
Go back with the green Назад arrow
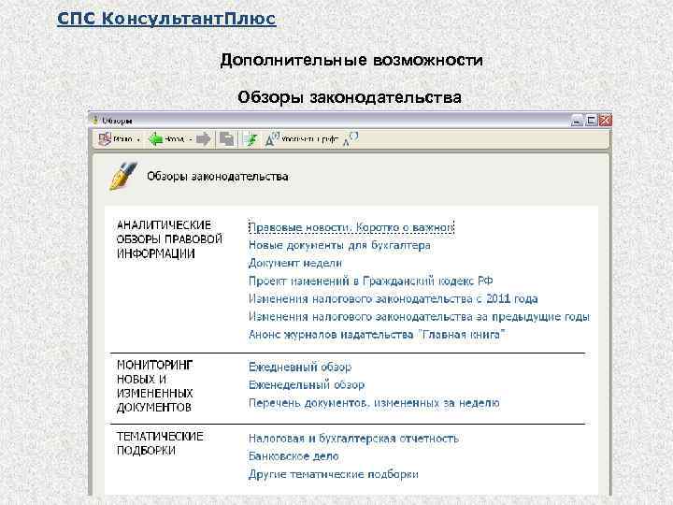coord(166,139)
